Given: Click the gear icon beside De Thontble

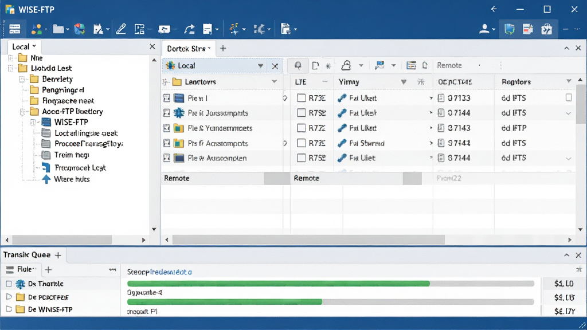Looking at the screenshot, I should (x=20, y=284).
